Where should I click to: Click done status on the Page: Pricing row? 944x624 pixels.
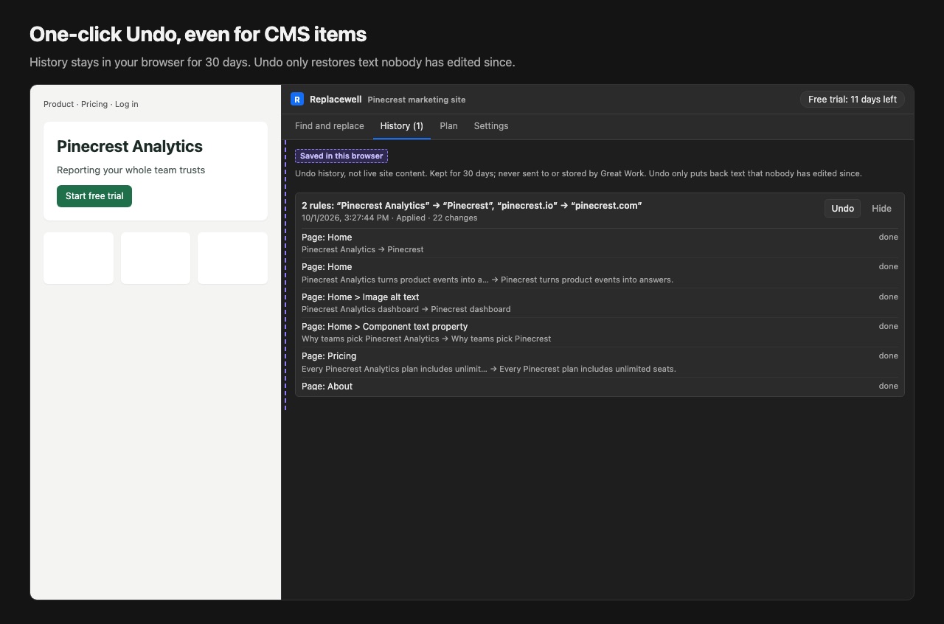coord(888,356)
